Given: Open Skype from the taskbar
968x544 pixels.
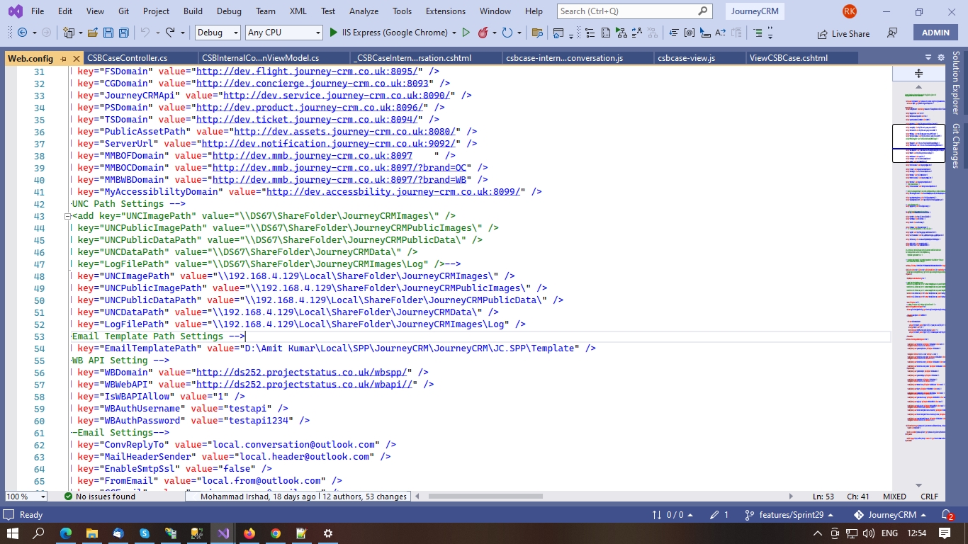Looking at the screenshot, I should click(x=145, y=533).
